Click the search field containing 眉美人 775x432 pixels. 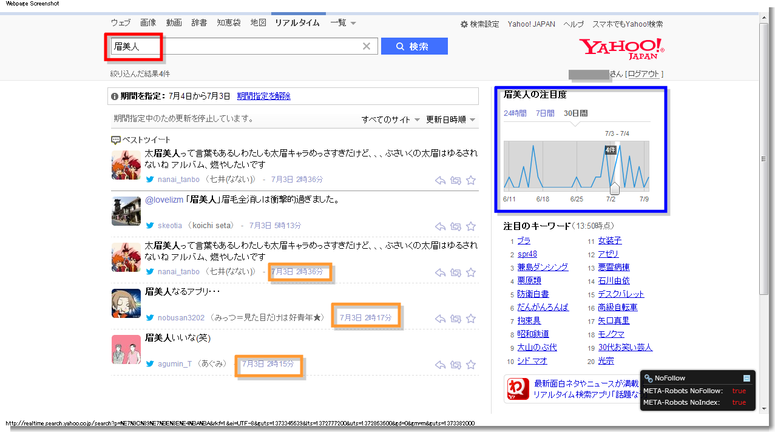click(244, 46)
